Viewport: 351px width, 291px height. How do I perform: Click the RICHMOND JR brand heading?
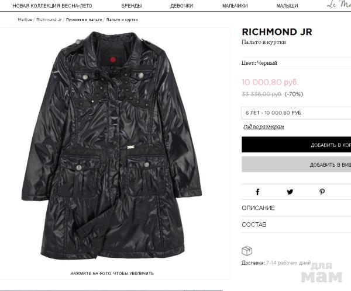pos(277,32)
